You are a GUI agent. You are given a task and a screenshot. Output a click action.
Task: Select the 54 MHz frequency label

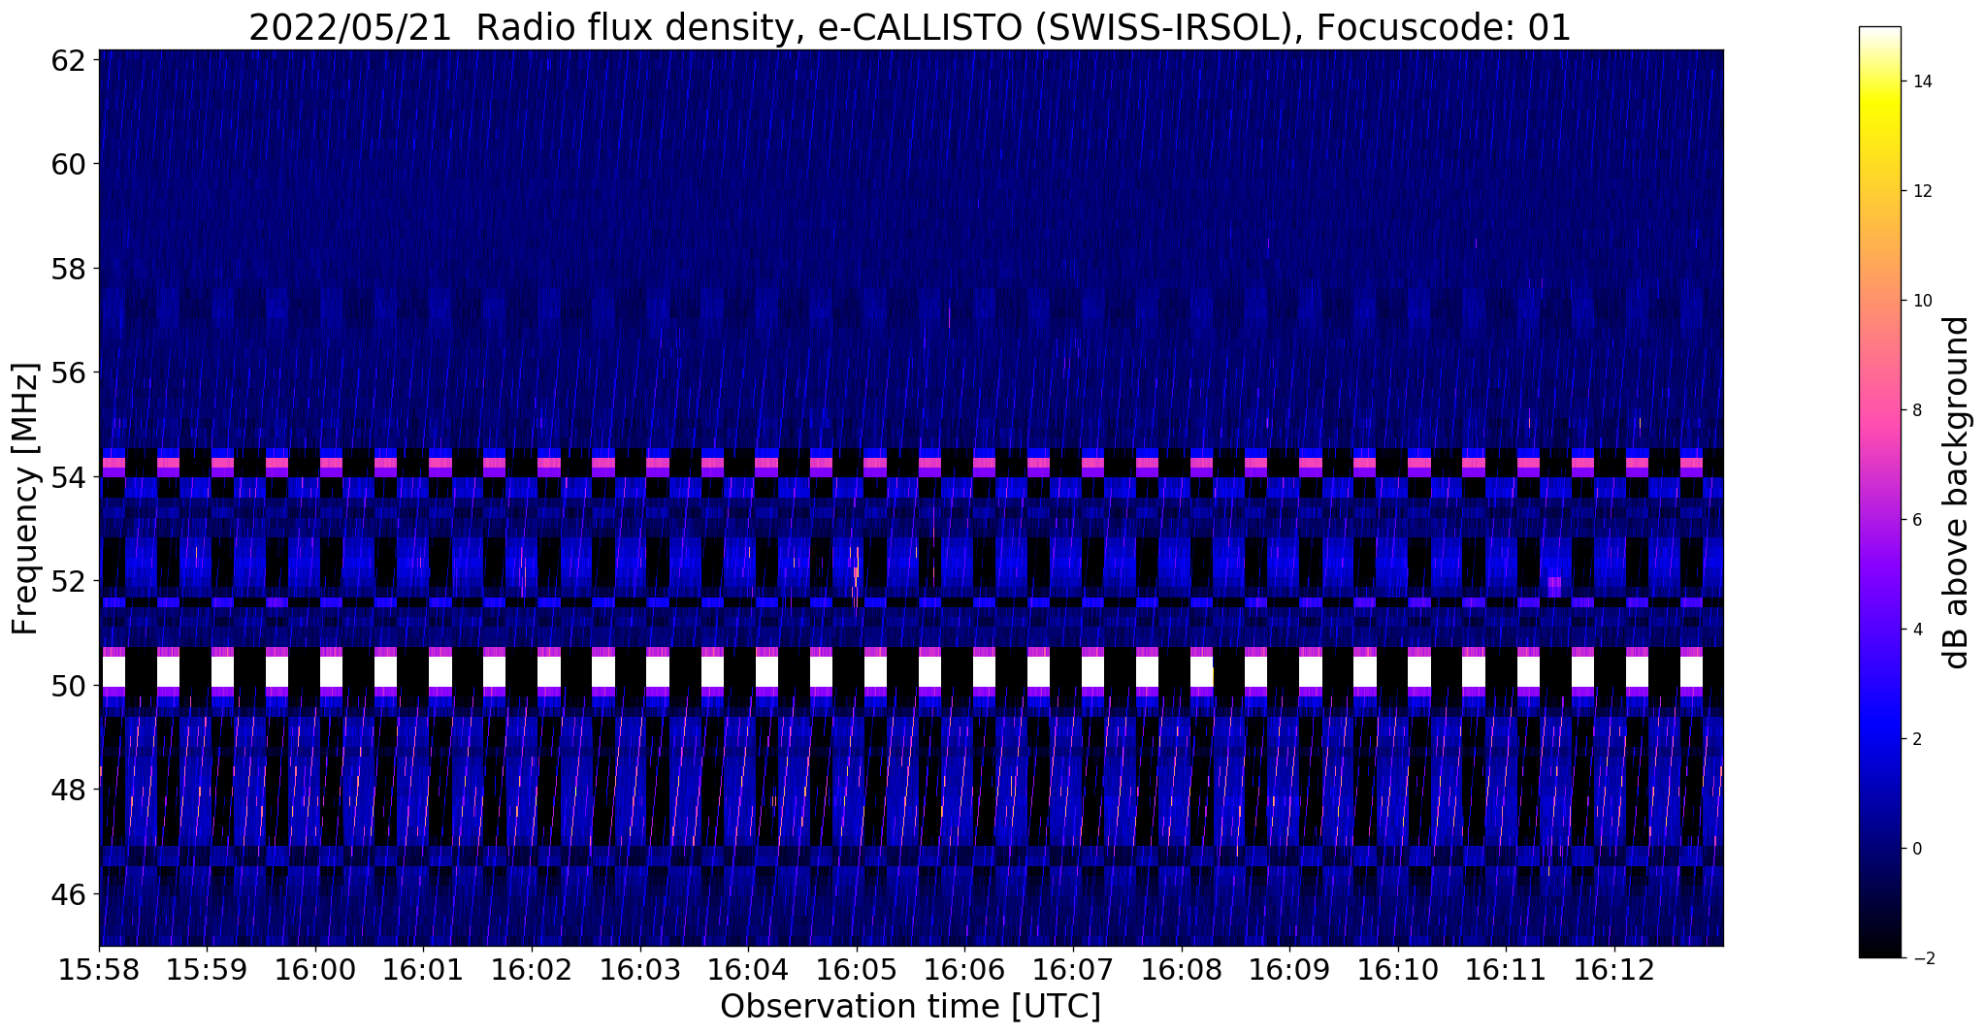point(69,477)
